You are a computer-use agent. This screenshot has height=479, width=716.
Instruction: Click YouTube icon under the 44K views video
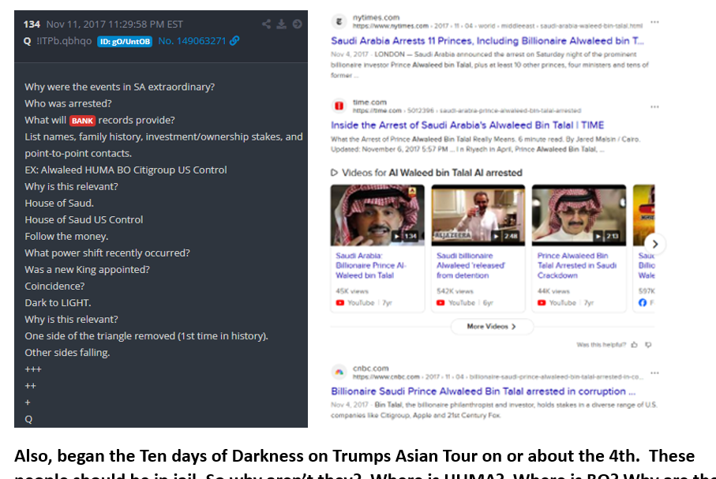(542, 303)
